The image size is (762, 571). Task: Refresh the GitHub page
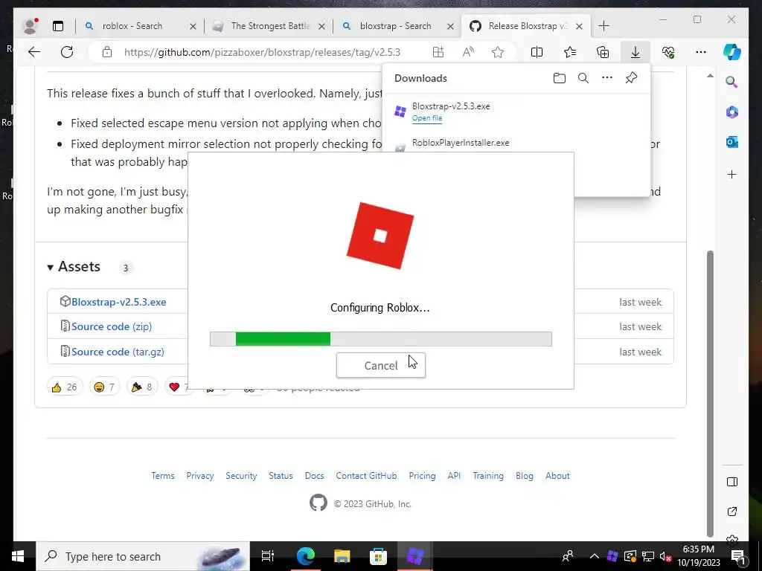67,52
